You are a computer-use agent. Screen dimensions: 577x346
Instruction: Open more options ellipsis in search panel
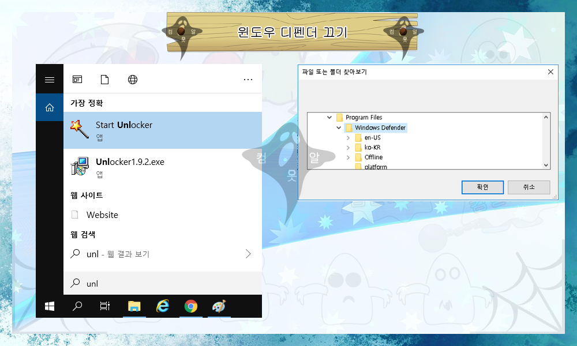click(x=248, y=80)
